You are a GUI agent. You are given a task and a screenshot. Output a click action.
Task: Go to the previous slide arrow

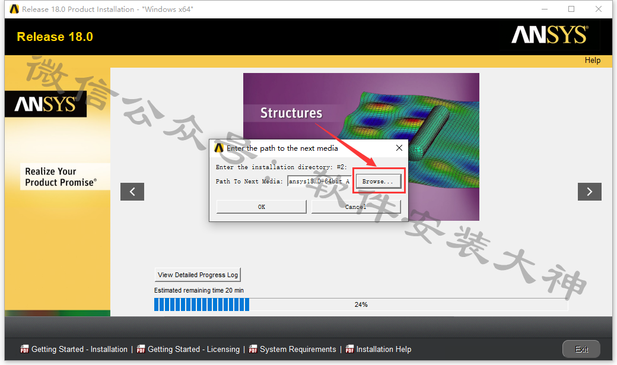132,192
